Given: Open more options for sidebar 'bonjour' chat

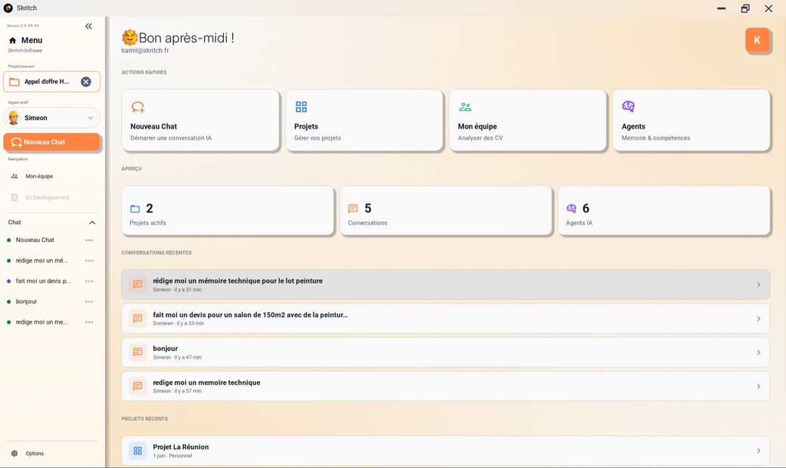Looking at the screenshot, I should click(89, 302).
